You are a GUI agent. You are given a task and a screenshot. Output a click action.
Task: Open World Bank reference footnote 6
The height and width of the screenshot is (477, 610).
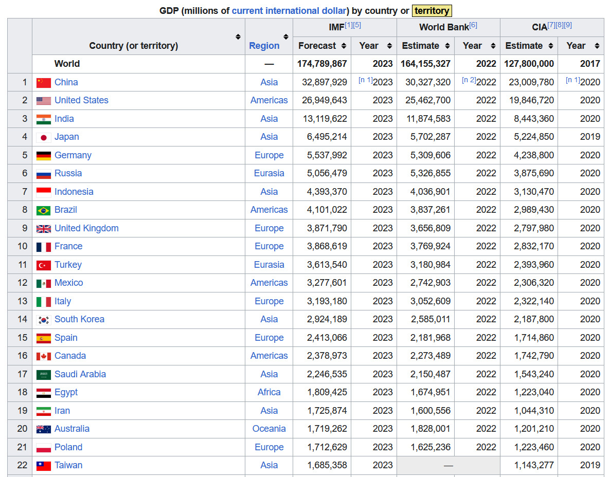473,25
